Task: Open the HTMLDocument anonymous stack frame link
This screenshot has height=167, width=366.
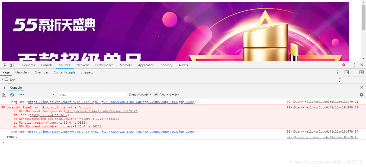Action: tap(102, 111)
